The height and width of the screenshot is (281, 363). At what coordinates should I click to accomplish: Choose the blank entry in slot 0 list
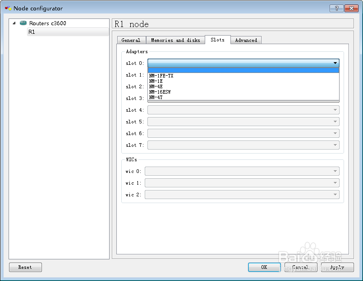(244, 70)
